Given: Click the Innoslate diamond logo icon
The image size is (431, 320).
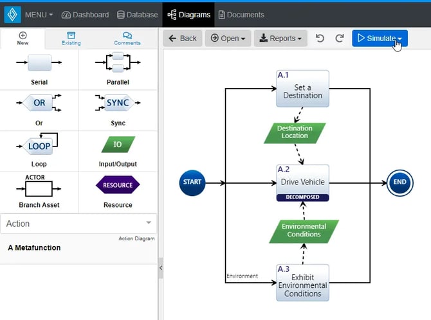Looking at the screenshot, I should pos(12,15).
